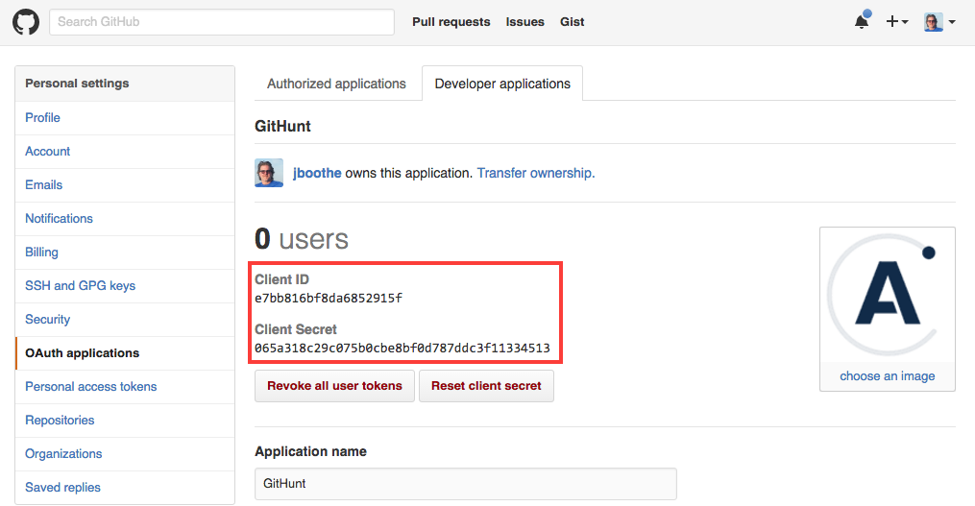Click the 0 users count text
This screenshot has width=975, height=506.
point(302,239)
